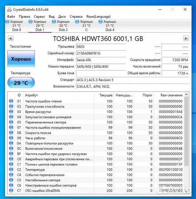Viewport: 196px width, 199px height.
Task: Select Disk 2 status orb
Action: pyautogui.click(x=54, y=22)
